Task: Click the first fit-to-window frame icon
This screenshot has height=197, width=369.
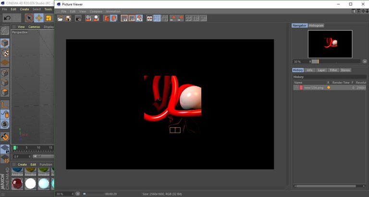Action: (x=124, y=18)
